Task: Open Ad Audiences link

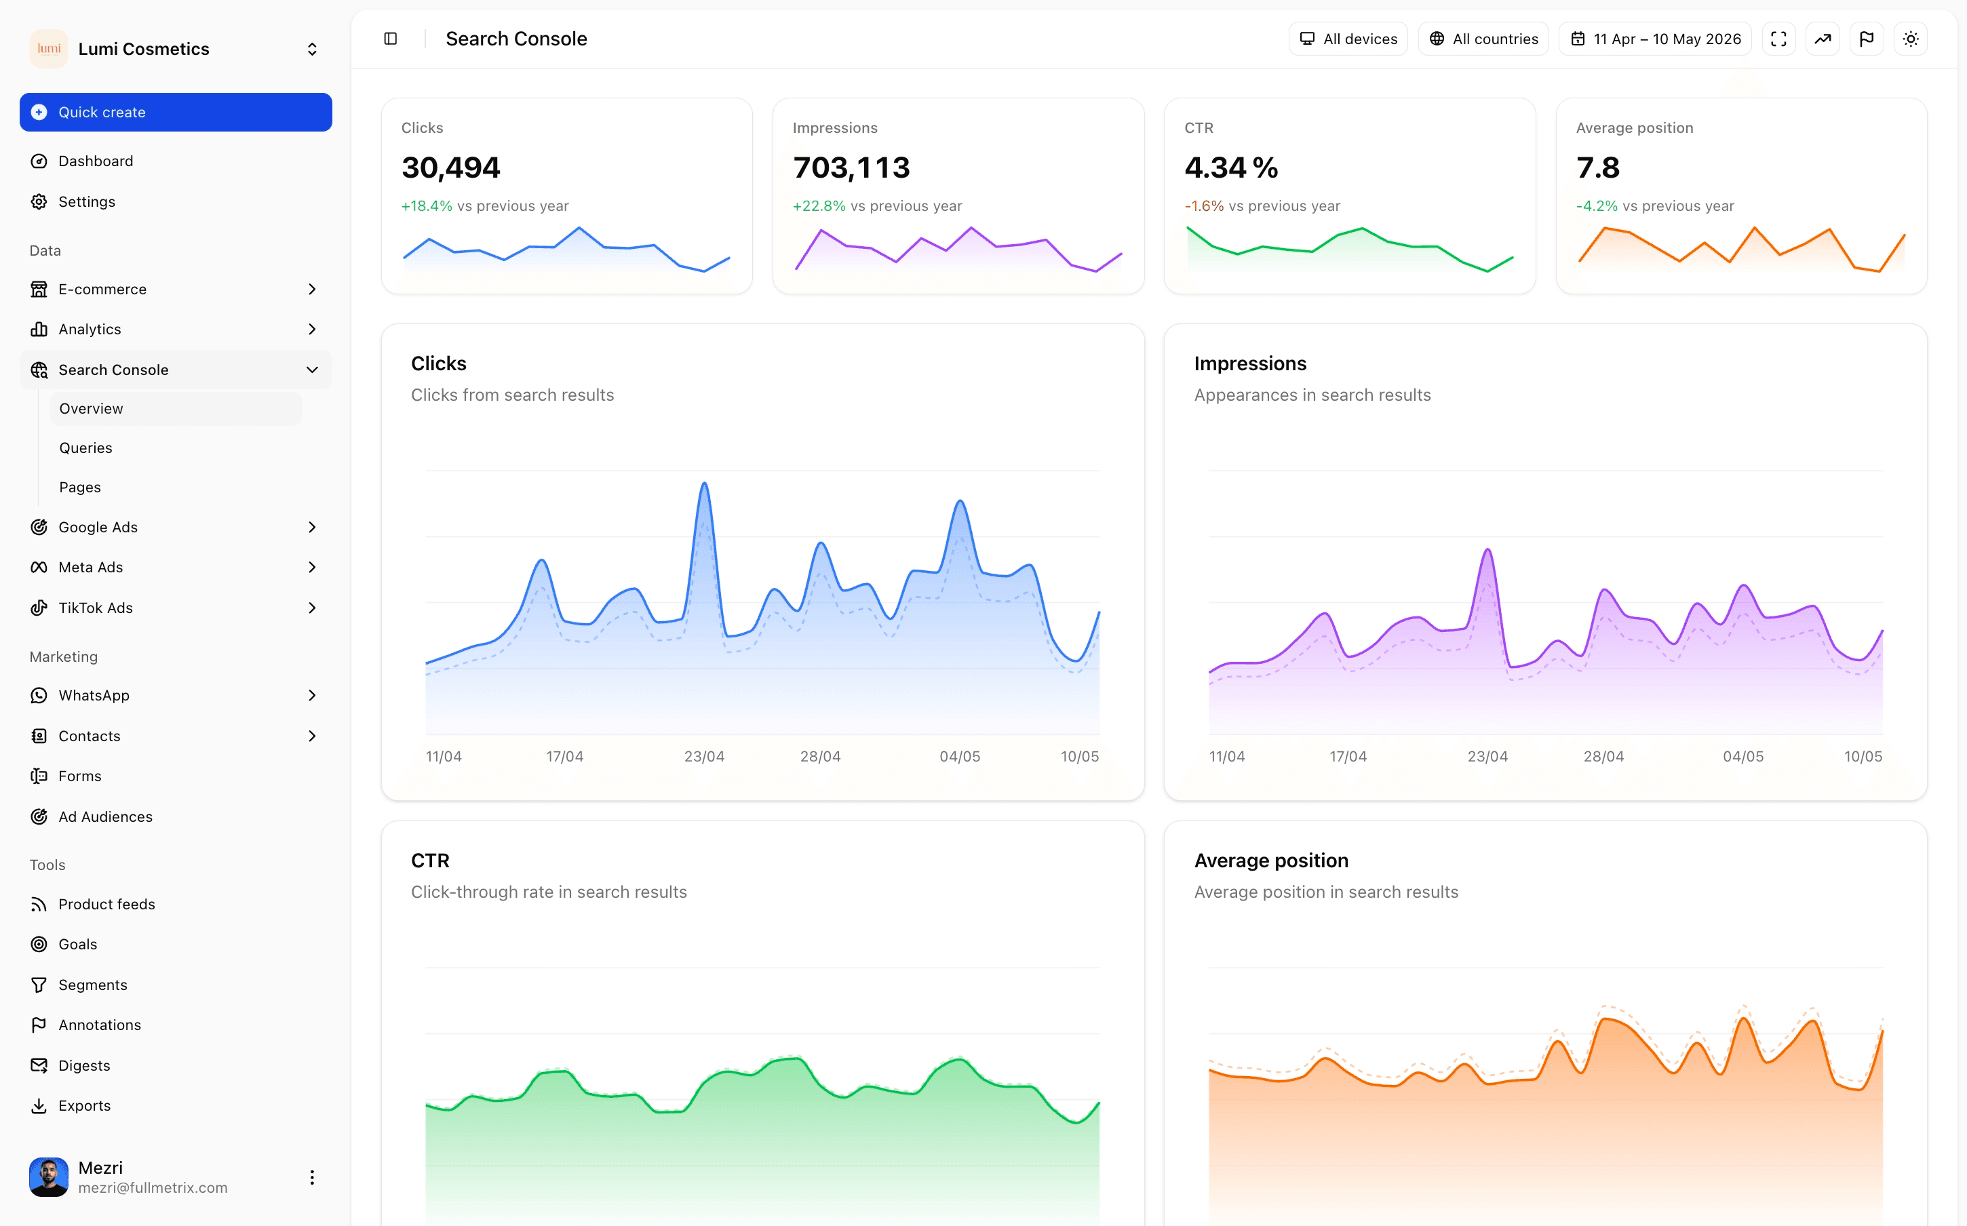Action: pyautogui.click(x=176, y=816)
